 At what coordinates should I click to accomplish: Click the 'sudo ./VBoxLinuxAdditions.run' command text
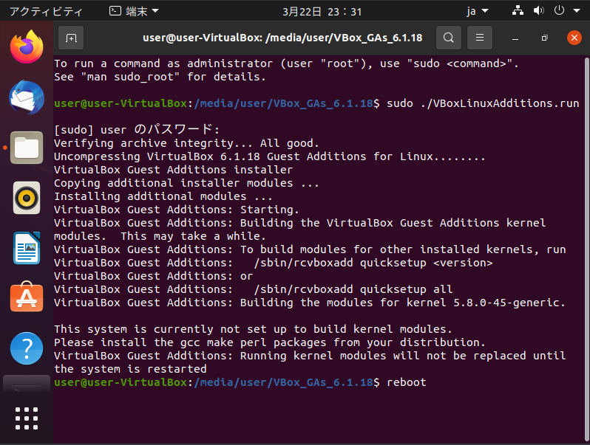coord(483,103)
